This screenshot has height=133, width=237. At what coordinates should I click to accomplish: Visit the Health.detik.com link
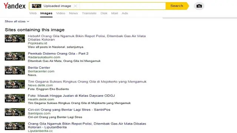coord(41,99)
